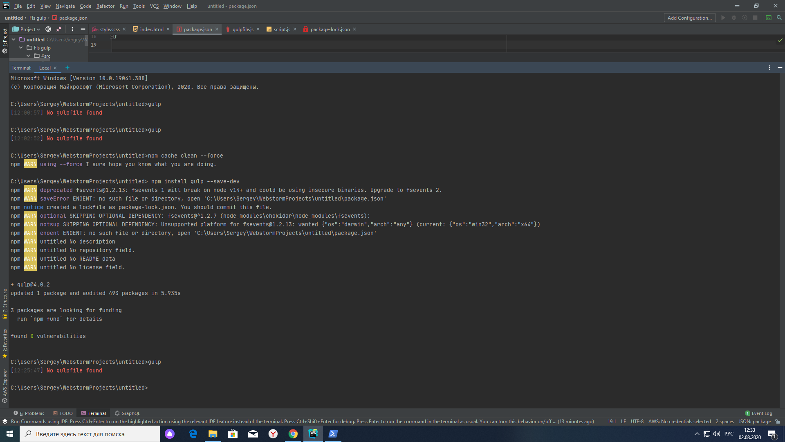Change line separator LF in status bar
Image resolution: width=785 pixels, height=442 pixels.
pos(624,422)
